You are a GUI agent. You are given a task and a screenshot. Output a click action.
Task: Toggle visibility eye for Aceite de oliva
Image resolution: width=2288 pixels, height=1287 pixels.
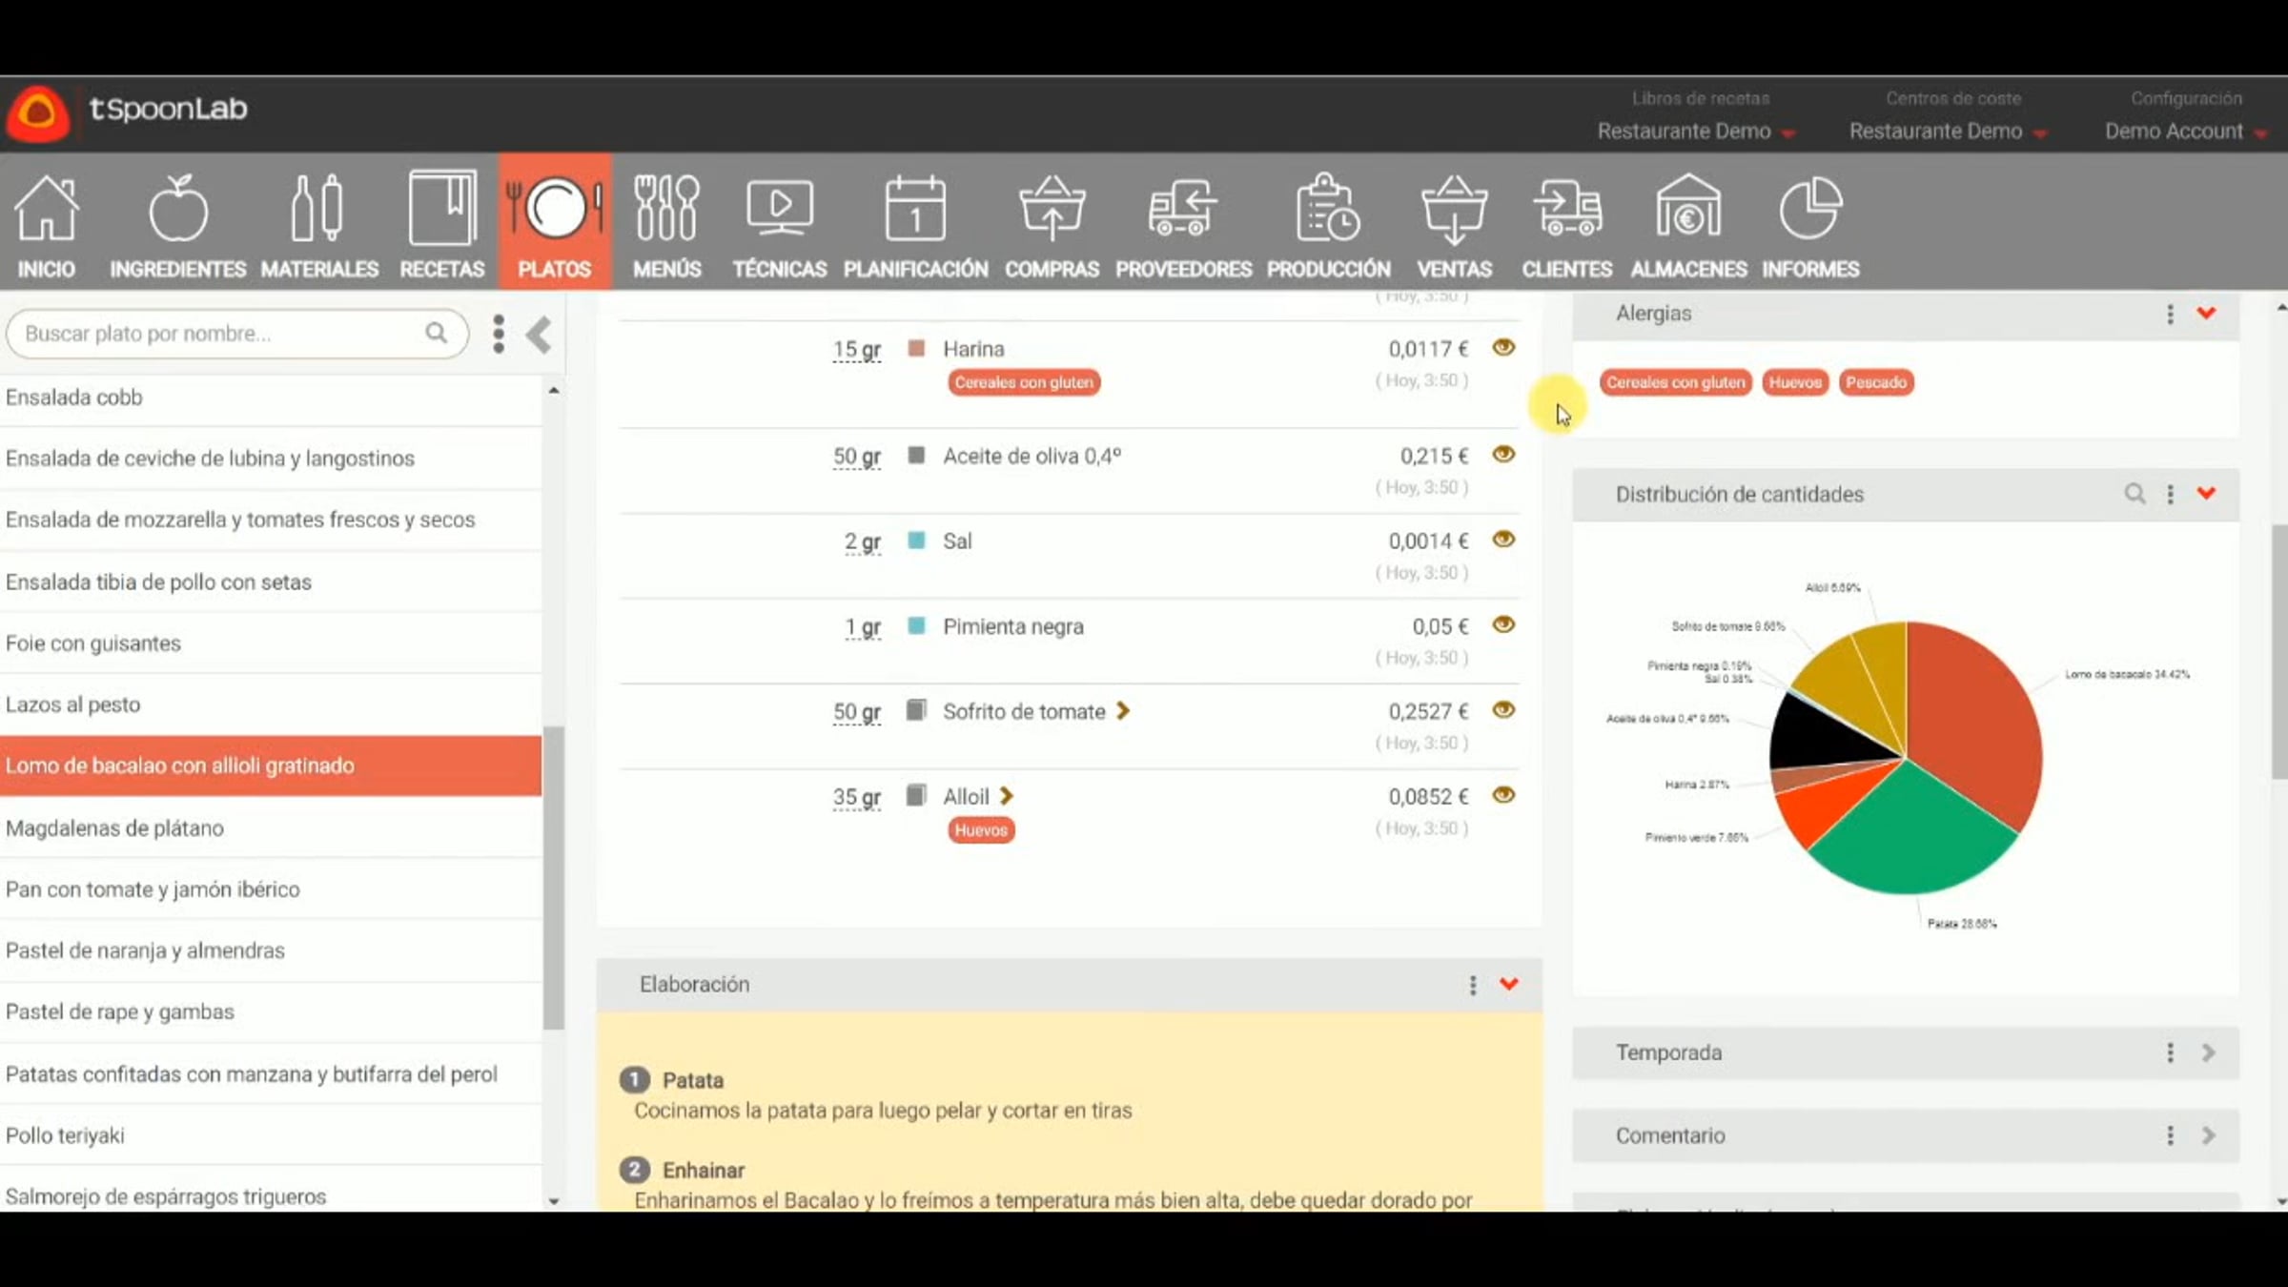[x=1503, y=454]
